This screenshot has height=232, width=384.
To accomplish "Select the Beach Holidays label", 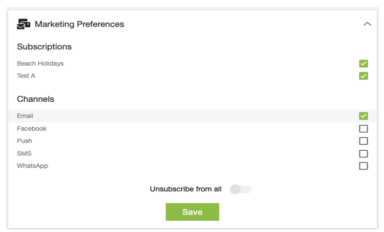I will (x=40, y=64).
